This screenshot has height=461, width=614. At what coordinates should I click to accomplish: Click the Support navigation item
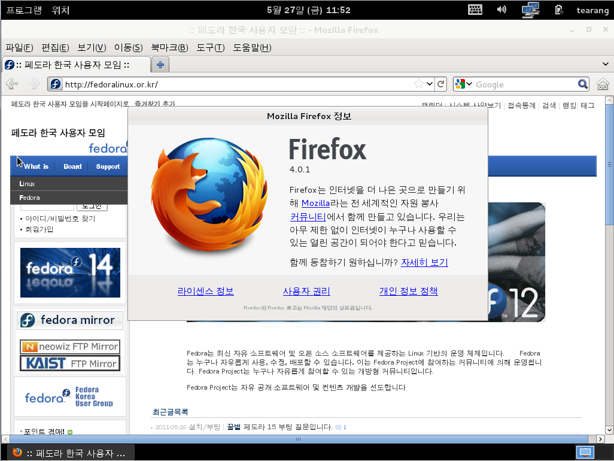[108, 166]
